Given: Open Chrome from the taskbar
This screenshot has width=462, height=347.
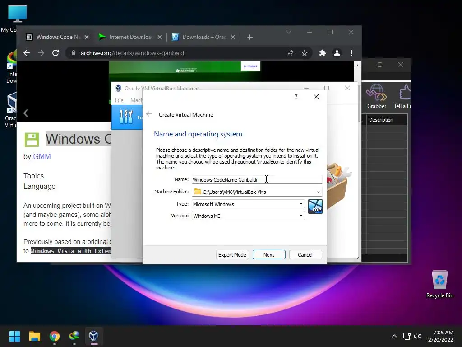Looking at the screenshot, I should point(55,336).
